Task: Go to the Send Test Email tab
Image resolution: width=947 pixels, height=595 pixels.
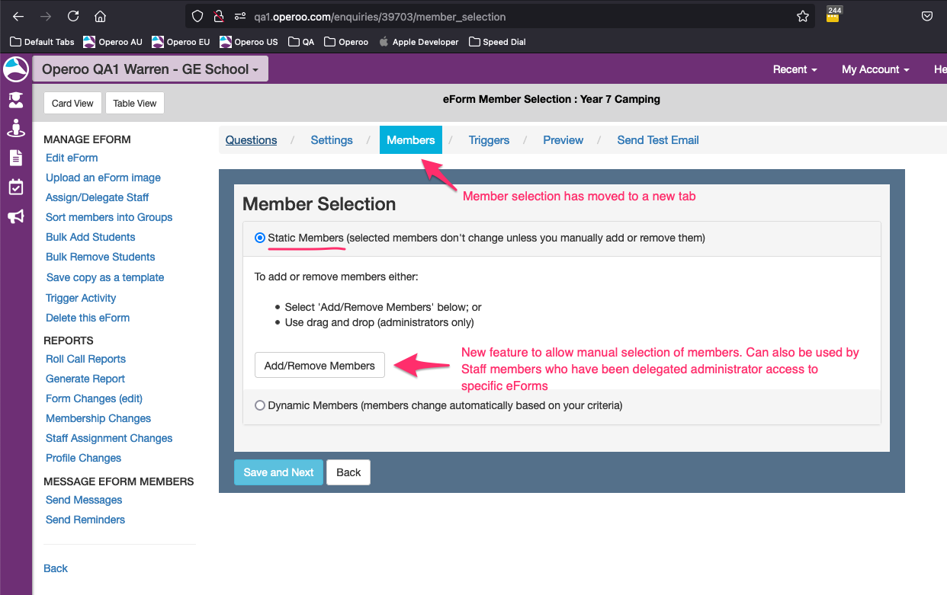Action: tap(657, 140)
